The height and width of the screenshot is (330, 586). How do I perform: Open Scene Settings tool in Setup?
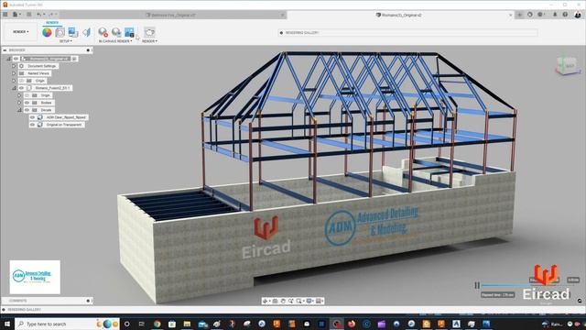click(x=60, y=33)
